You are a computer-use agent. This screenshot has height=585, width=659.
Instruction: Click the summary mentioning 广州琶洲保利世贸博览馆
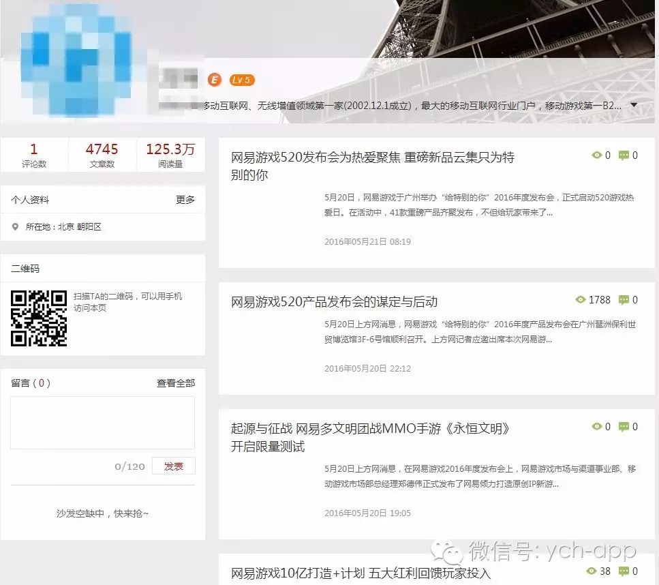(x=480, y=332)
